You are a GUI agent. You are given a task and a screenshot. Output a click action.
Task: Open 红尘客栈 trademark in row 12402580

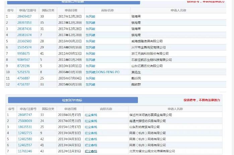click(x=91, y=139)
